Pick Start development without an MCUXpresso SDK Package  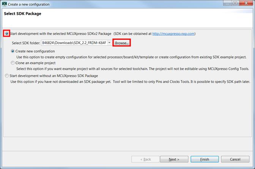tap(7, 76)
